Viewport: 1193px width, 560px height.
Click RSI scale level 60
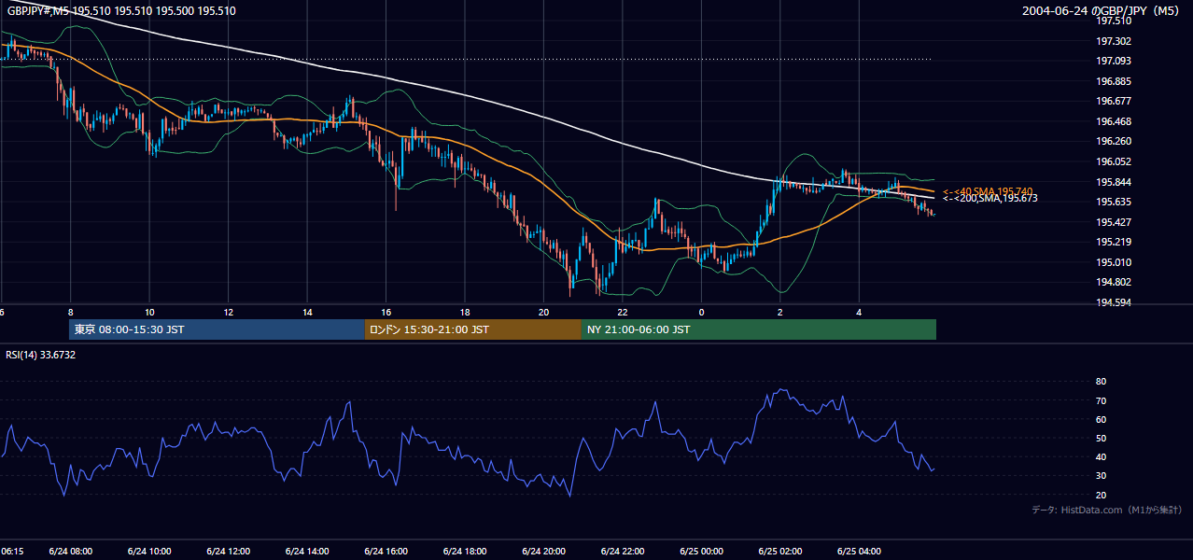point(1101,419)
